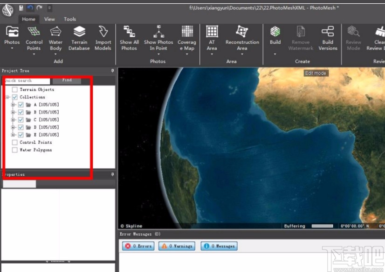
Task: Expand the Coverage Map dropdown arrow
Action: click(x=187, y=54)
